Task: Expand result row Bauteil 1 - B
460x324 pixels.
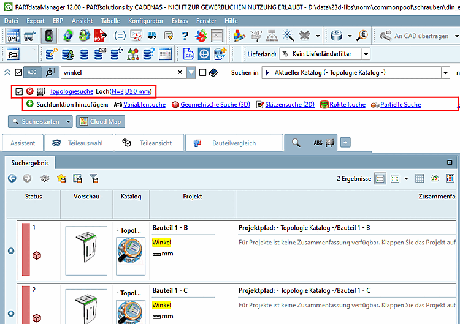Action: [11, 251]
